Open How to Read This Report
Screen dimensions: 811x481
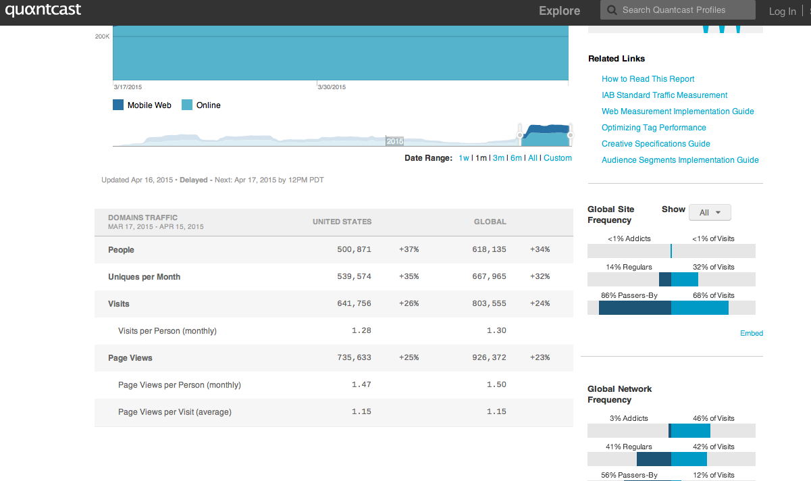(648, 79)
